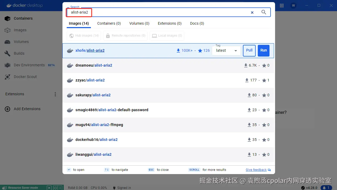This screenshot has width=337, height=190.
Task: Click whale icon beside dockerhub16/alist-aria2
Action: 70,140
